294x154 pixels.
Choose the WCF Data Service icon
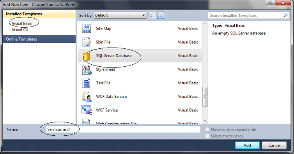pos(87,97)
